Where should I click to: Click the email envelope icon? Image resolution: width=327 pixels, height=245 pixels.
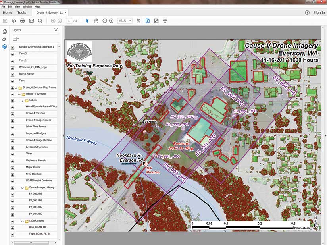[x=31, y=21]
